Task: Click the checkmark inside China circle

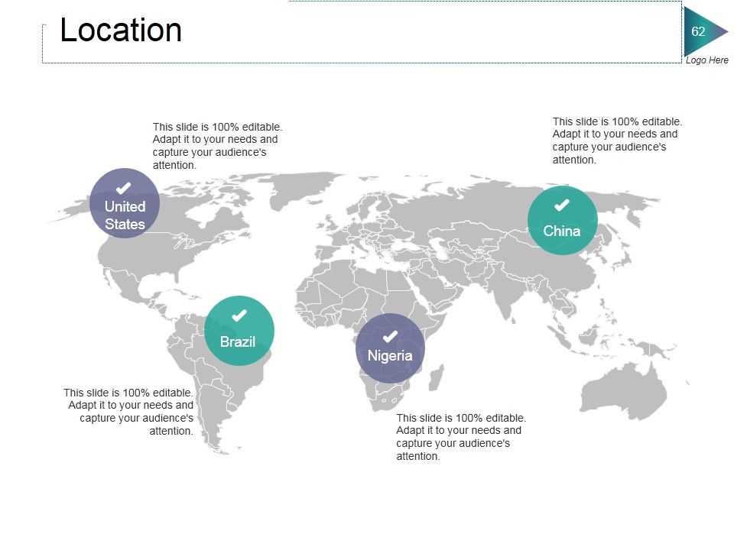Action: (561, 205)
